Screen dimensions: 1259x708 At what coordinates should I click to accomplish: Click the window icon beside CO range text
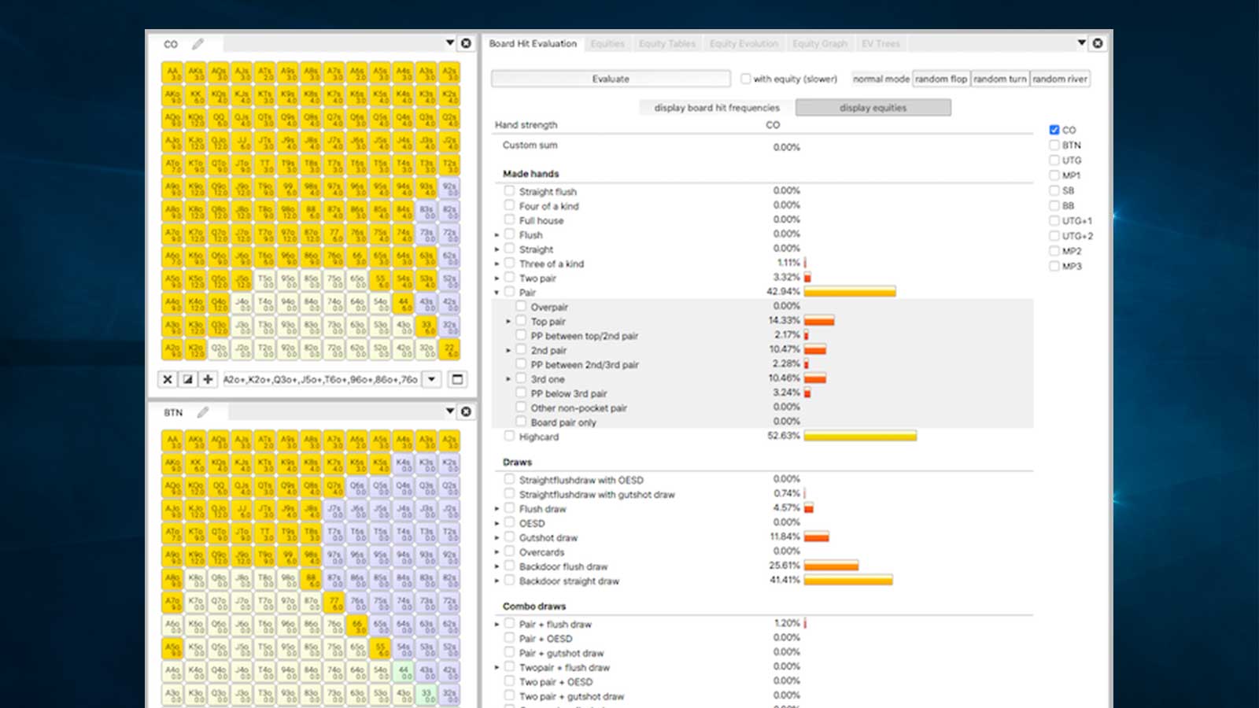pyautogui.click(x=457, y=379)
